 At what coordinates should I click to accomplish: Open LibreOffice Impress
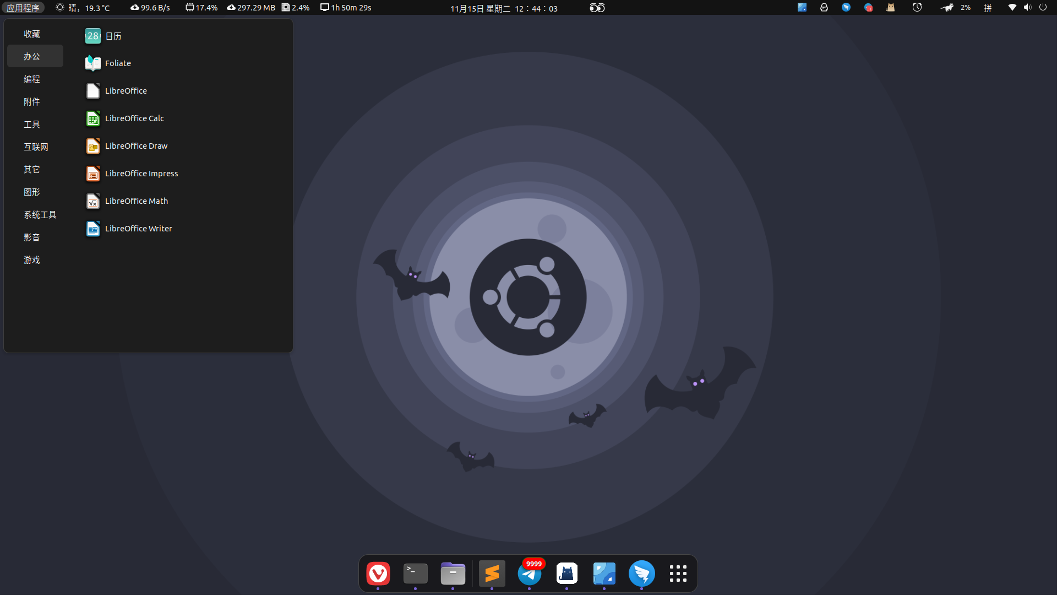(x=141, y=174)
